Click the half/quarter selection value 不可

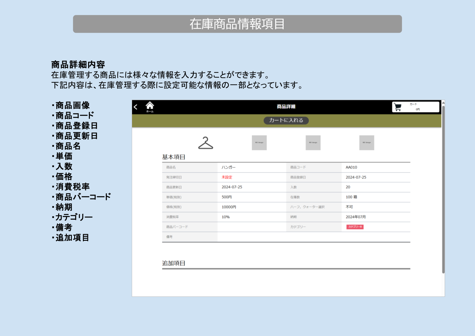(349, 207)
